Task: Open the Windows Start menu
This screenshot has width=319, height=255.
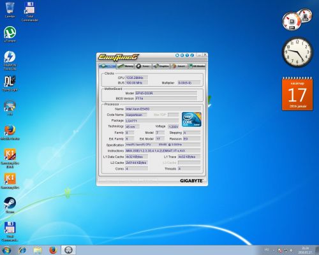Action: [6, 250]
